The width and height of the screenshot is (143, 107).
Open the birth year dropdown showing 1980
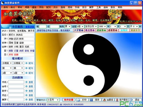coord(102,27)
